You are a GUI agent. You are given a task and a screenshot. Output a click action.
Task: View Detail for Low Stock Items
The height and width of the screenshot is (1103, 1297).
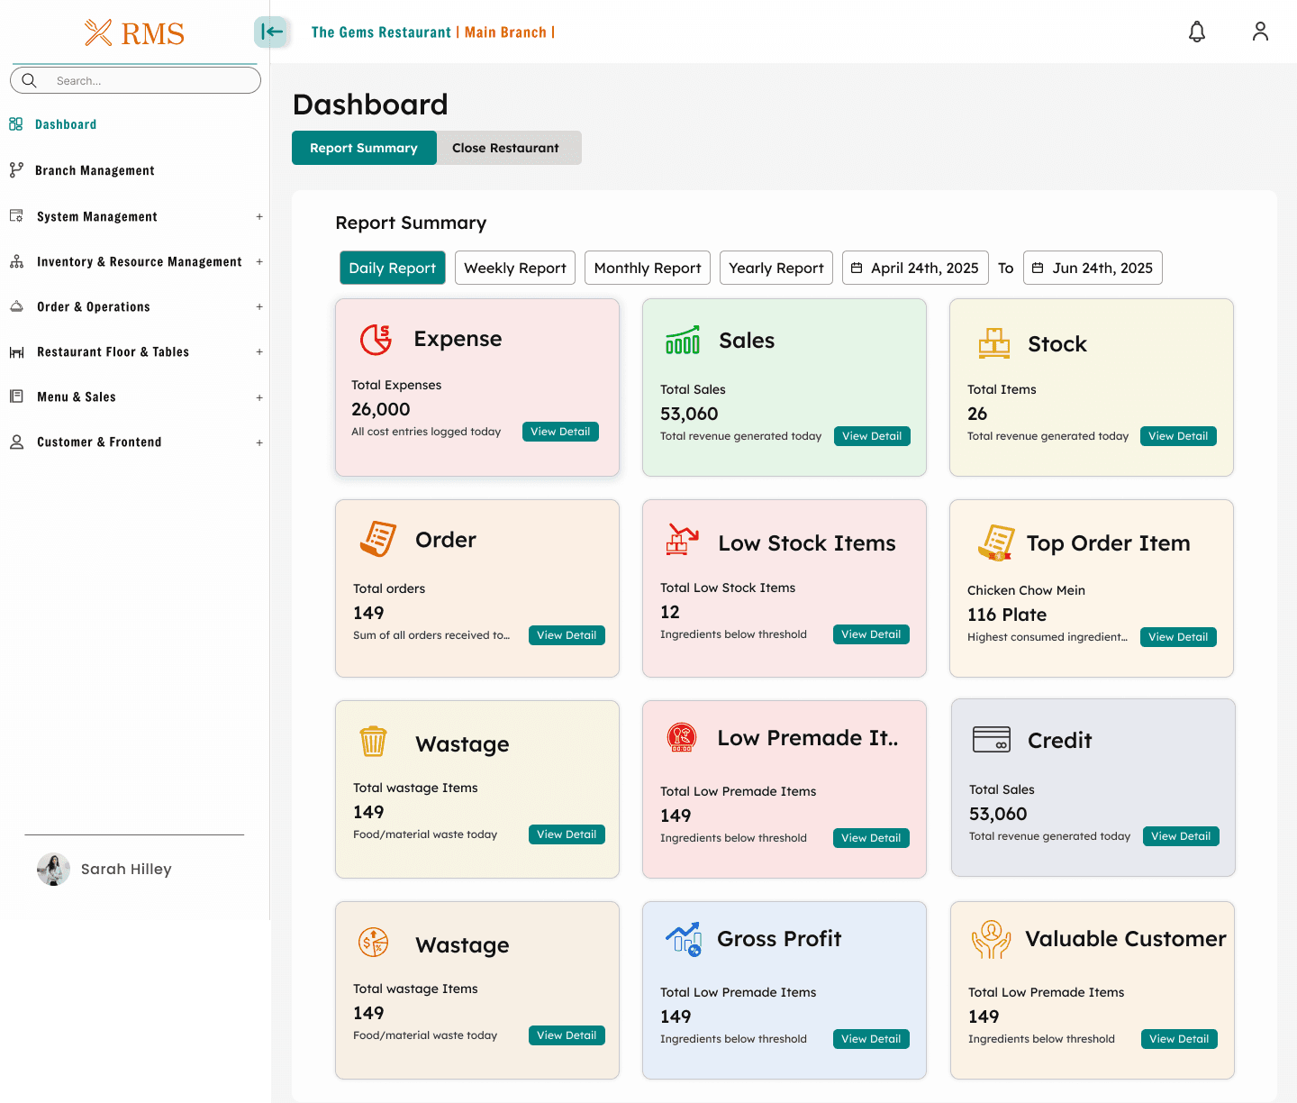pyautogui.click(x=871, y=634)
